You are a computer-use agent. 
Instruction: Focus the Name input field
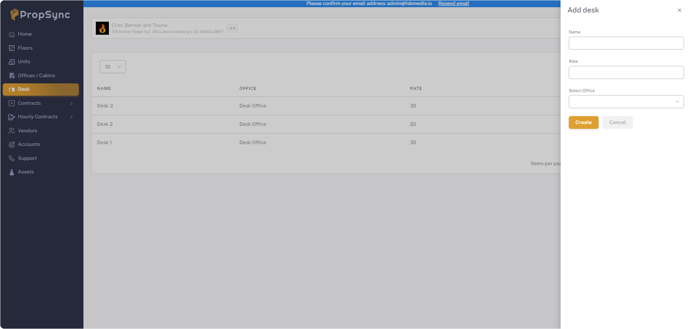[x=626, y=43]
